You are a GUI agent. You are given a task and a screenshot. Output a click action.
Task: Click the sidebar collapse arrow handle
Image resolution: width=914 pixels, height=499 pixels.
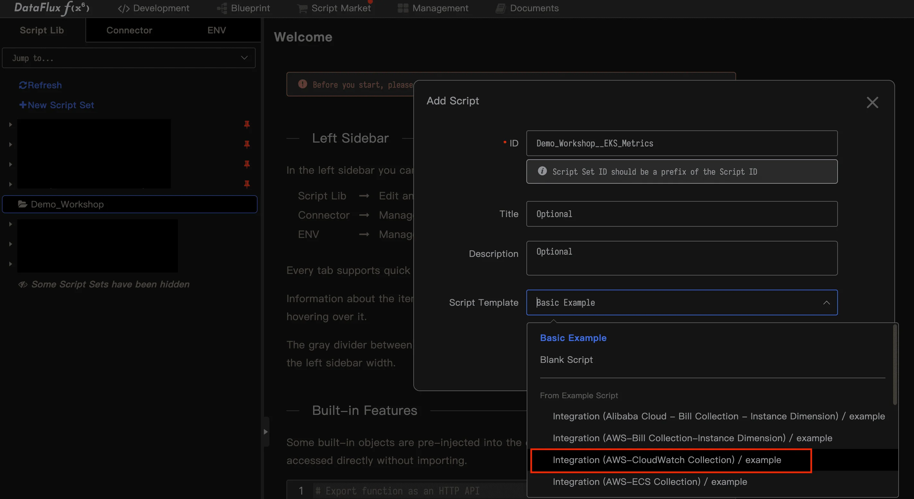coord(265,432)
